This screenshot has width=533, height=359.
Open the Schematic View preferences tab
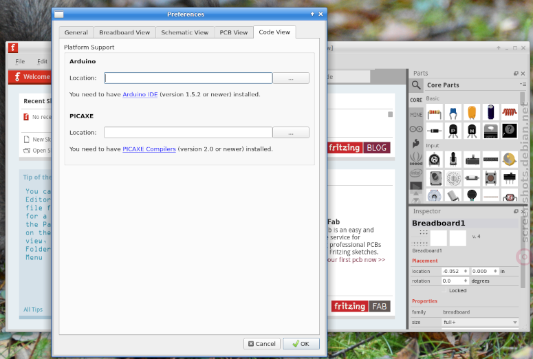pos(184,32)
